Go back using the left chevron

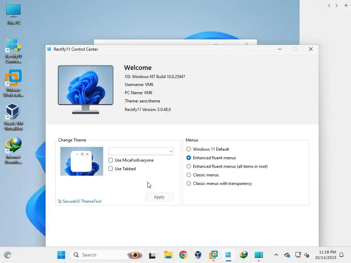[x=329, y=5]
